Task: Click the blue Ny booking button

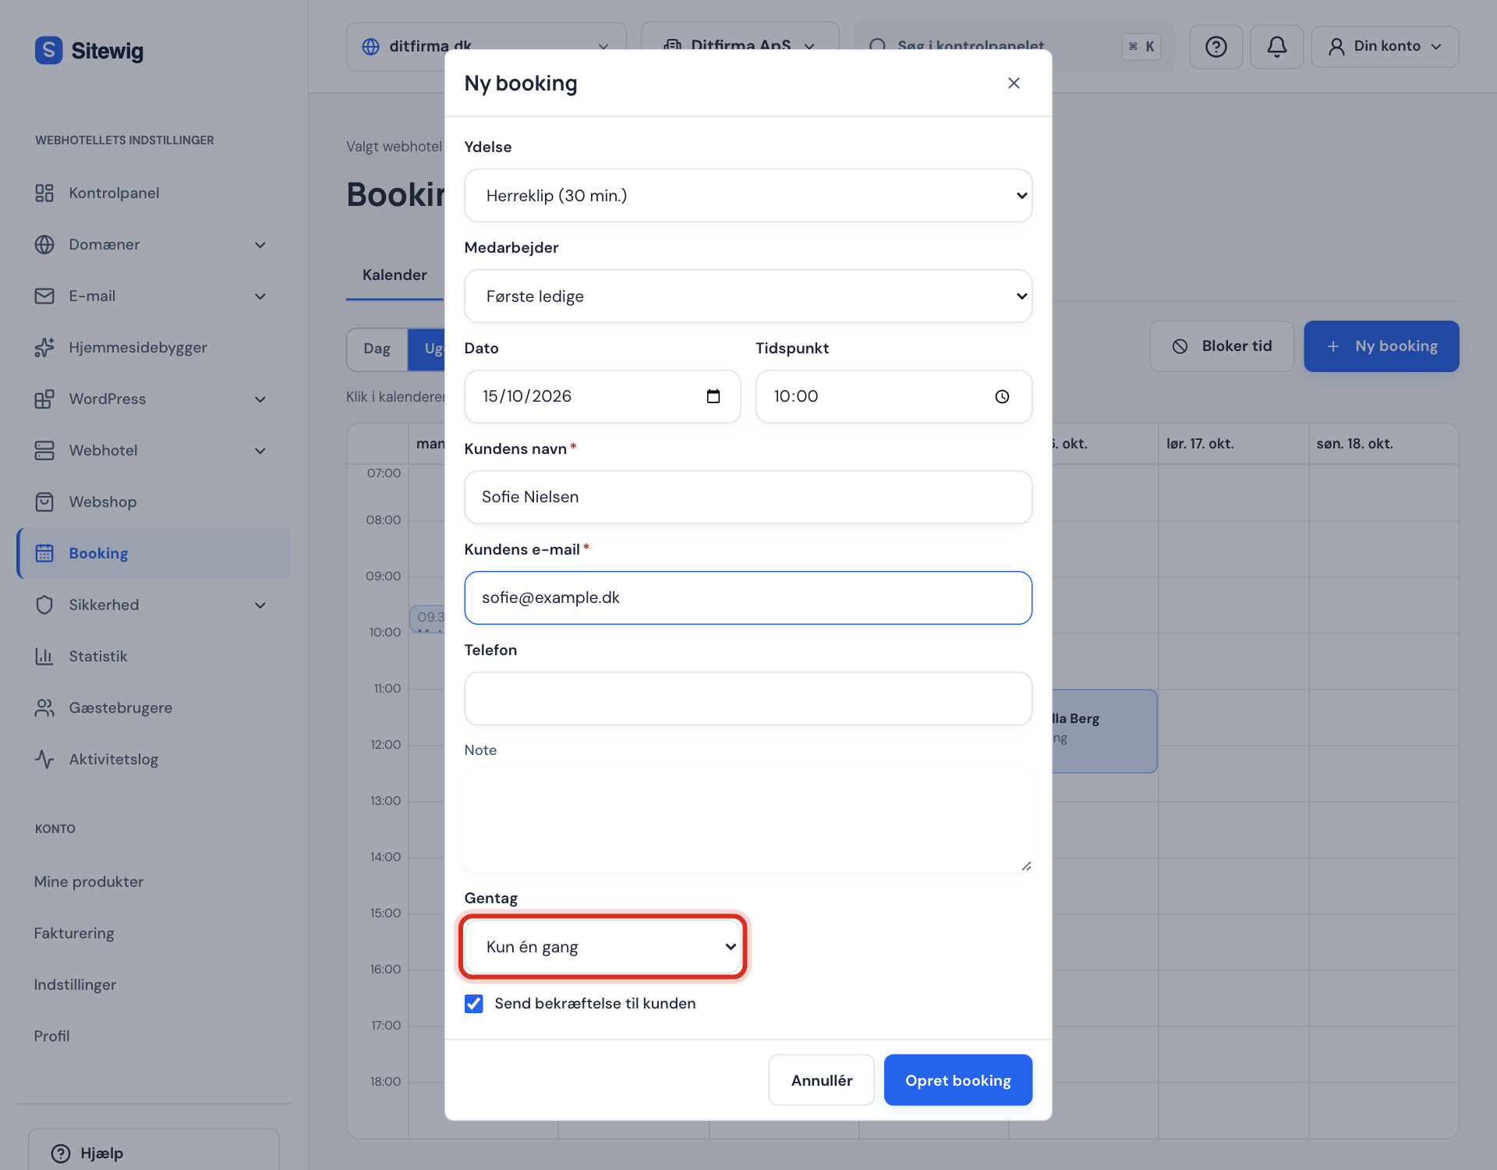Action: click(x=1381, y=346)
